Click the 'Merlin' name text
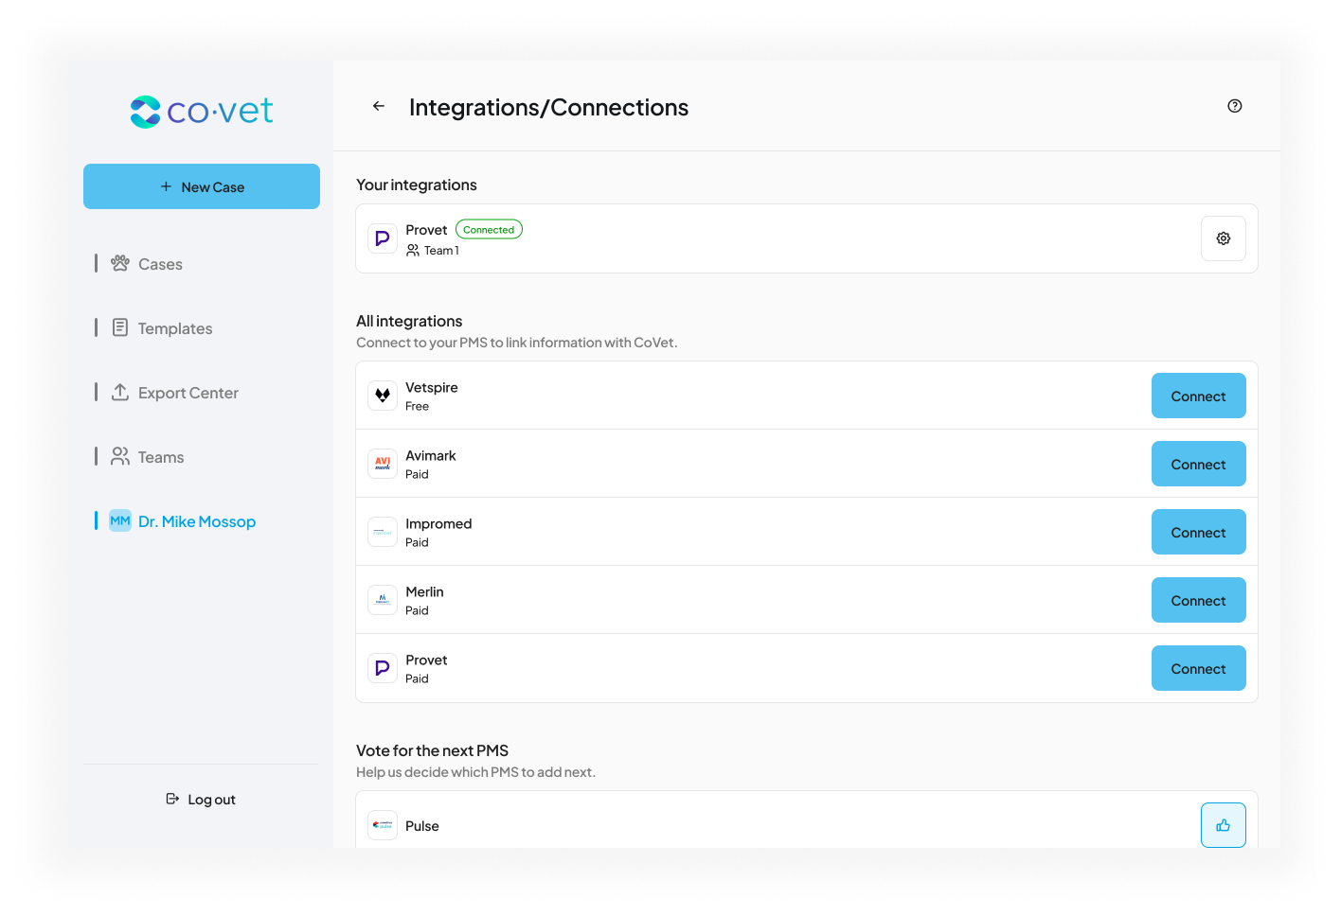Screen dimensions: 1341x916 [424, 591]
